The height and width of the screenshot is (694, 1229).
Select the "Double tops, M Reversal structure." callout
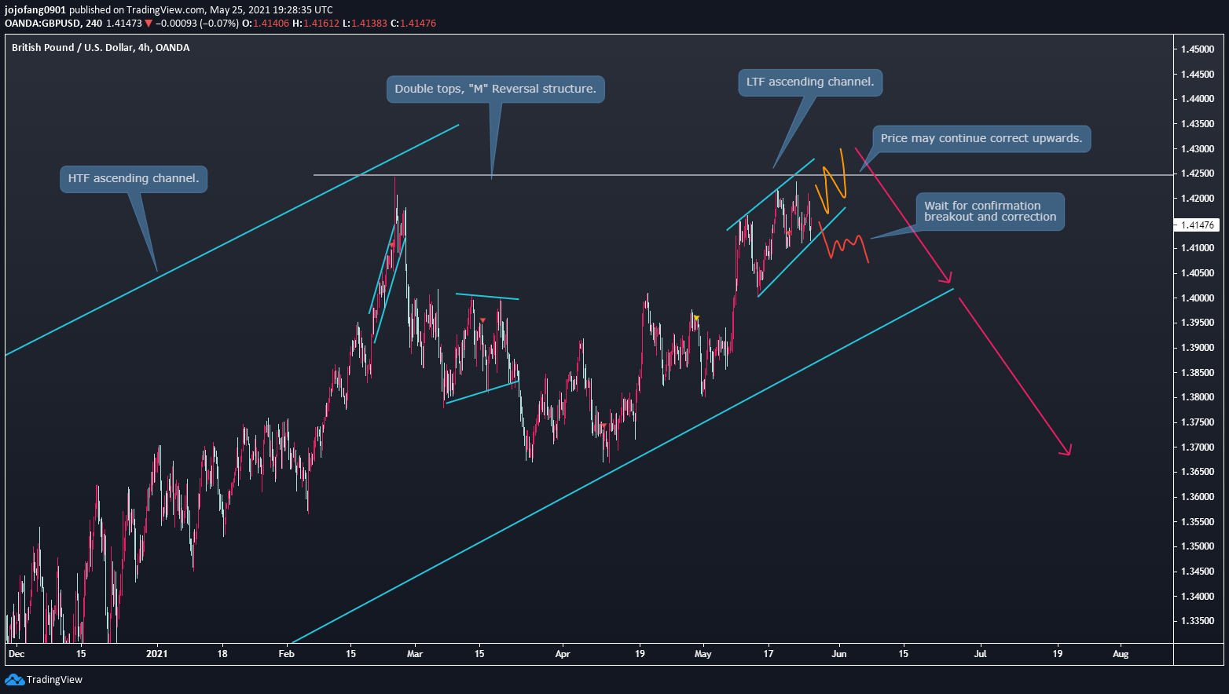[x=495, y=89]
